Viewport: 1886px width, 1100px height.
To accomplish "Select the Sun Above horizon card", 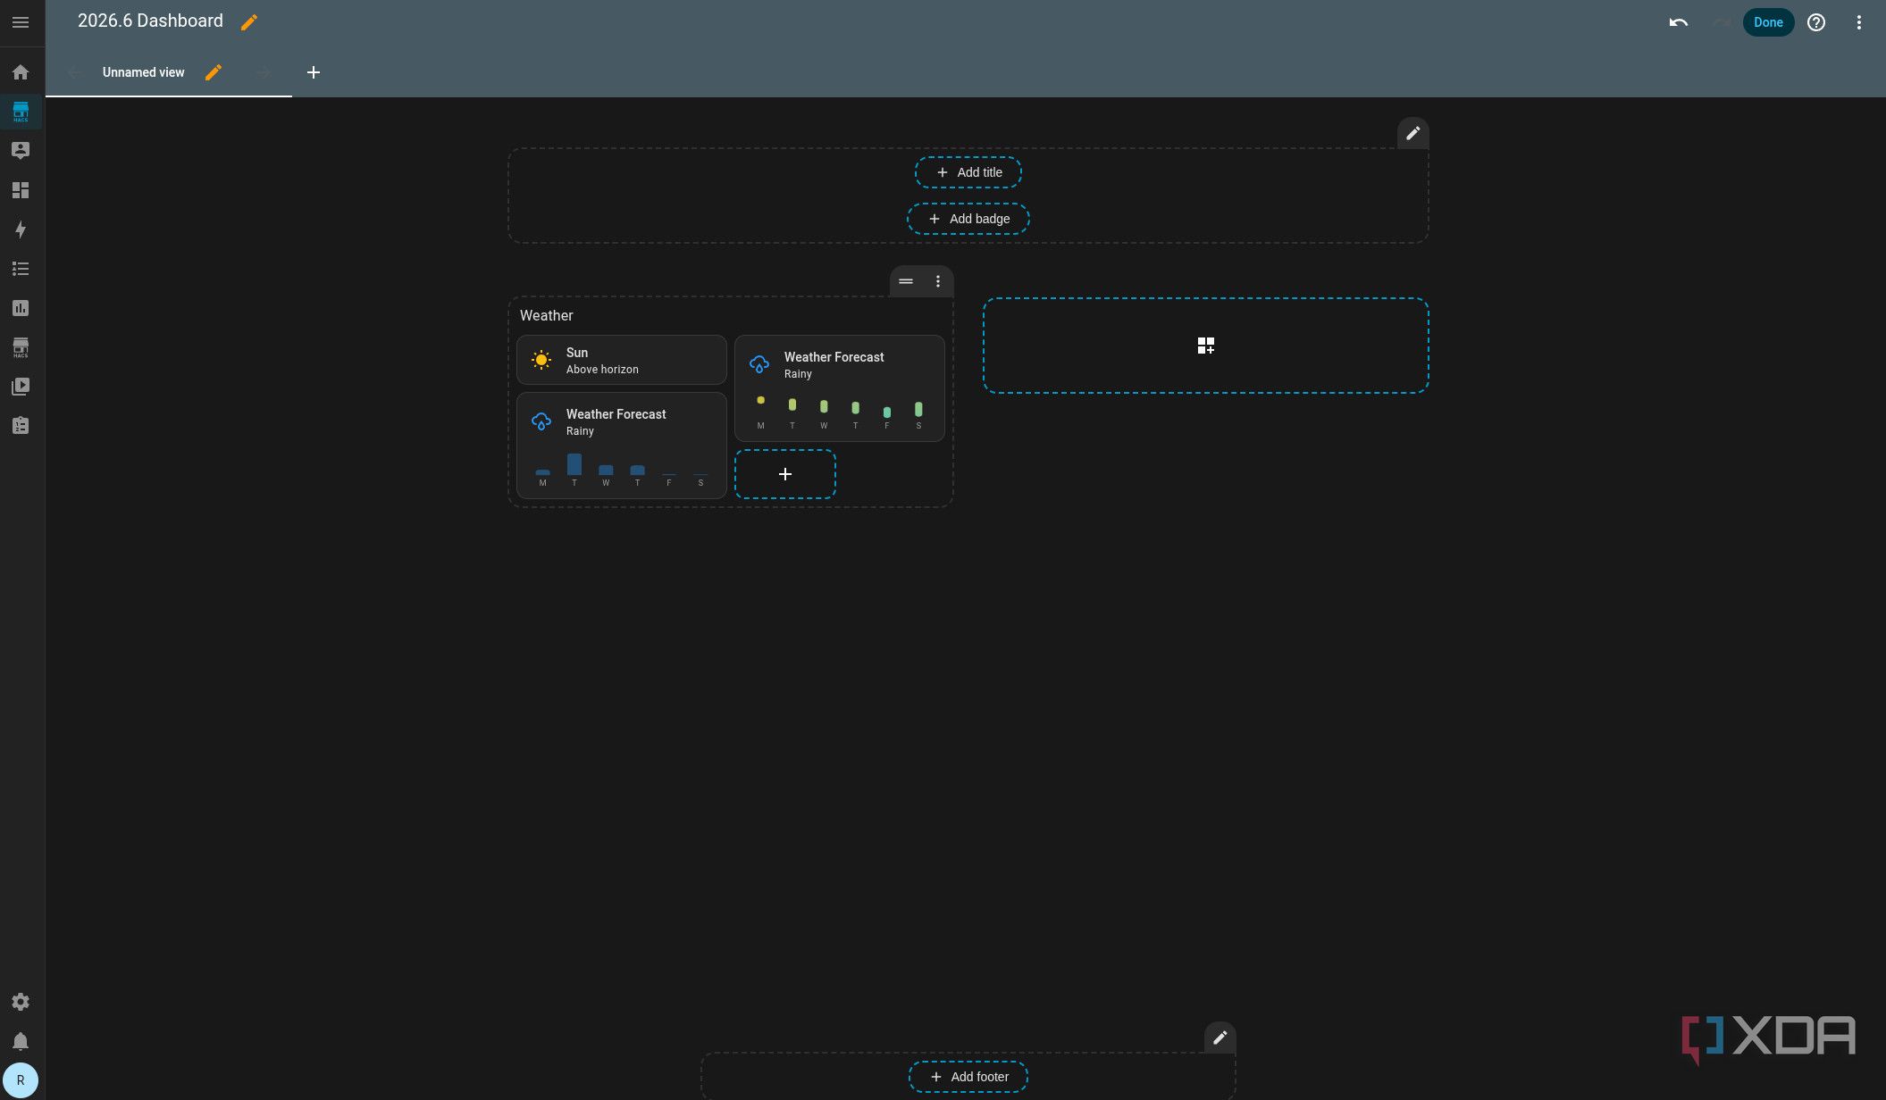I will pyautogui.click(x=622, y=360).
